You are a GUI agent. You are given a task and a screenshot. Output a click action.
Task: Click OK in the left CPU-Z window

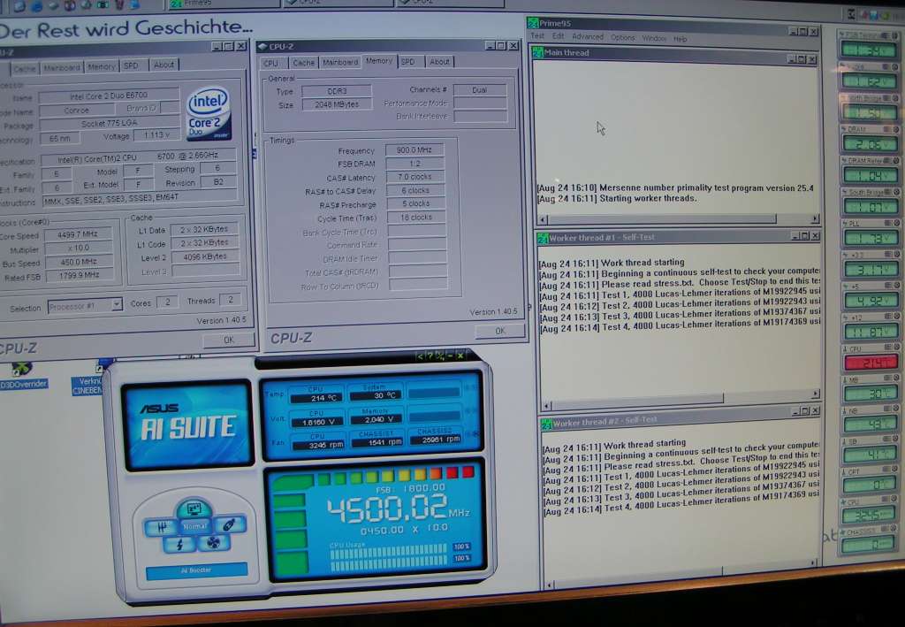[229, 340]
